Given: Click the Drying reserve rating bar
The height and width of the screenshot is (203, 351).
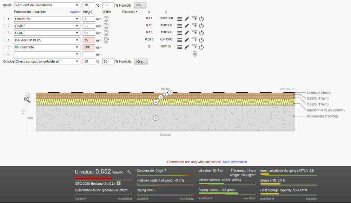Looking at the screenshot, I should click(x=227, y=194).
